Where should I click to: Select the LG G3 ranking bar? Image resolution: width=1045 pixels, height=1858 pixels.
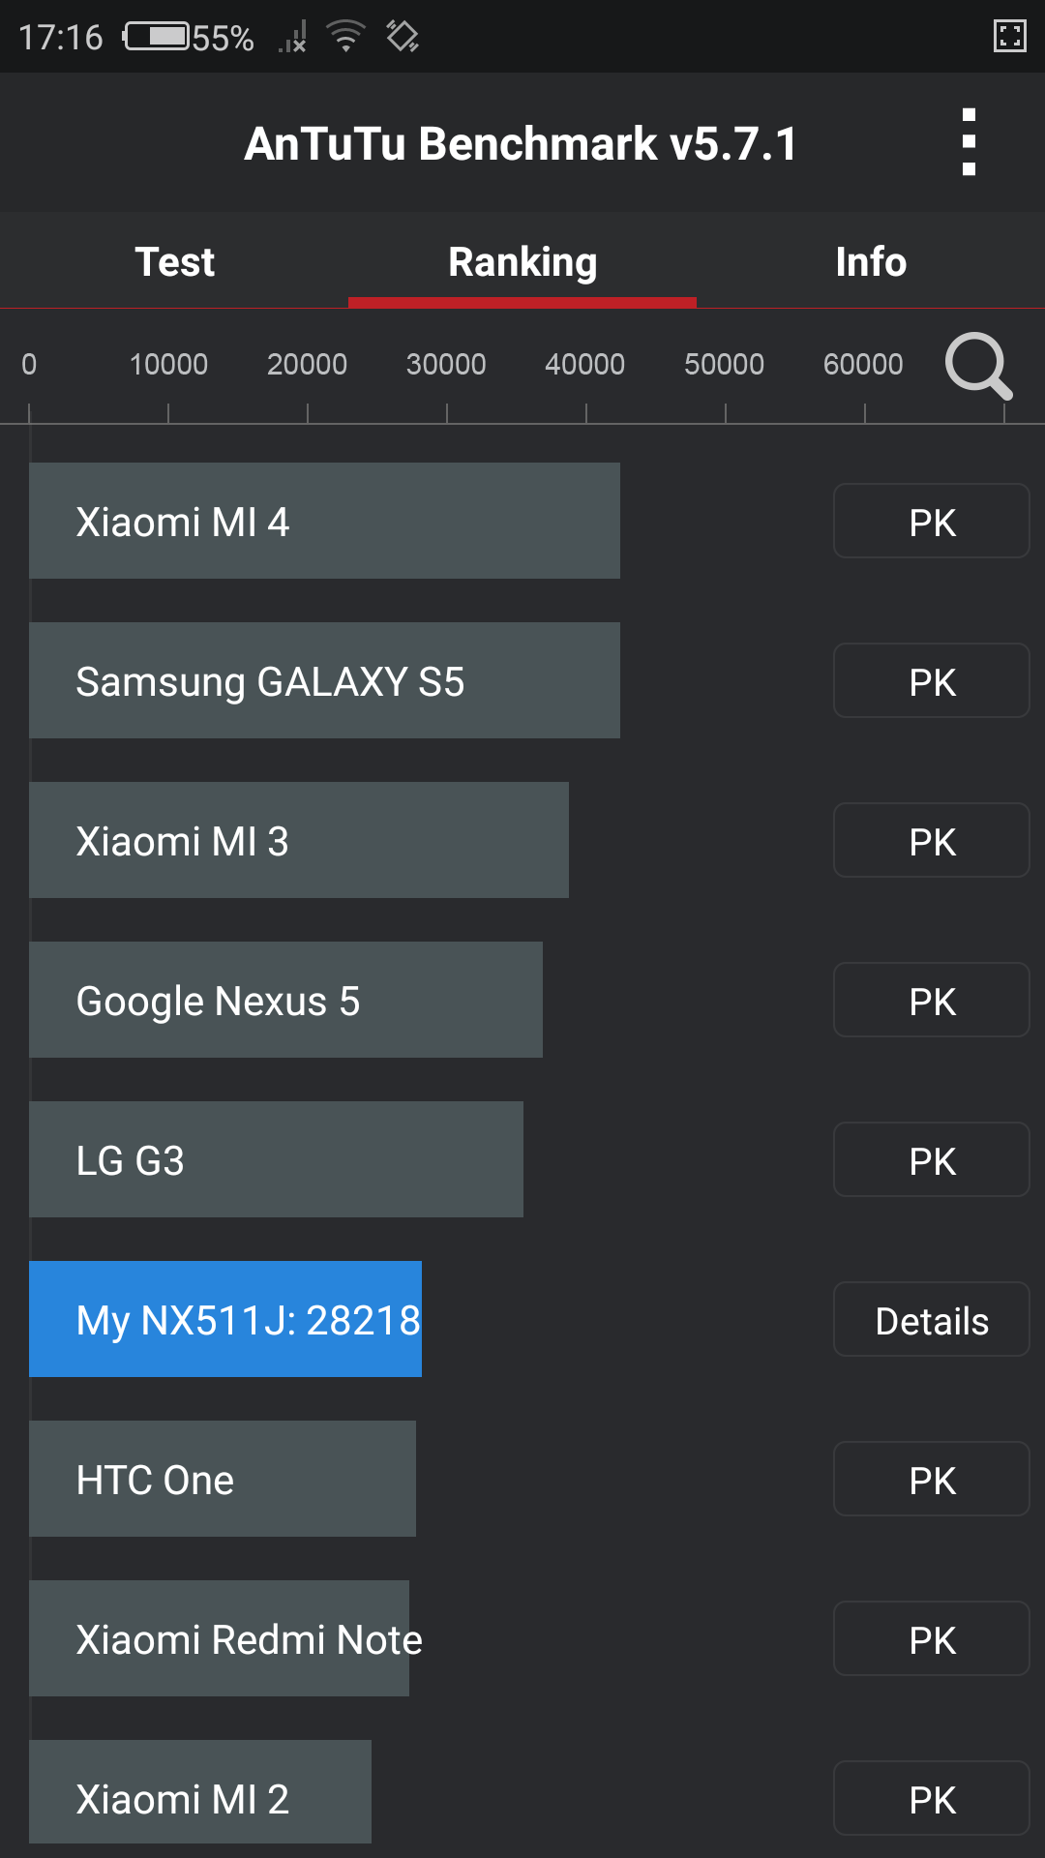pyautogui.click(x=276, y=1159)
